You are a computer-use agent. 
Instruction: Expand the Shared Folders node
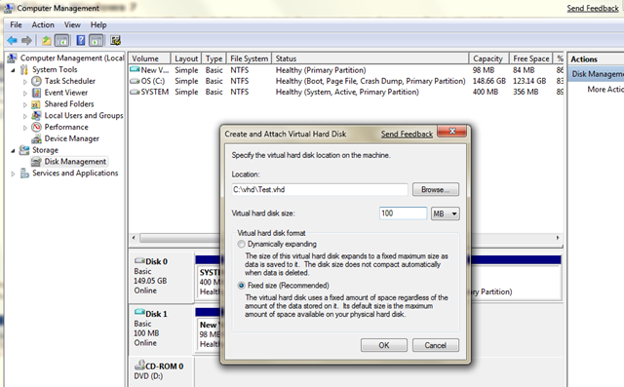tap(25, 104)
